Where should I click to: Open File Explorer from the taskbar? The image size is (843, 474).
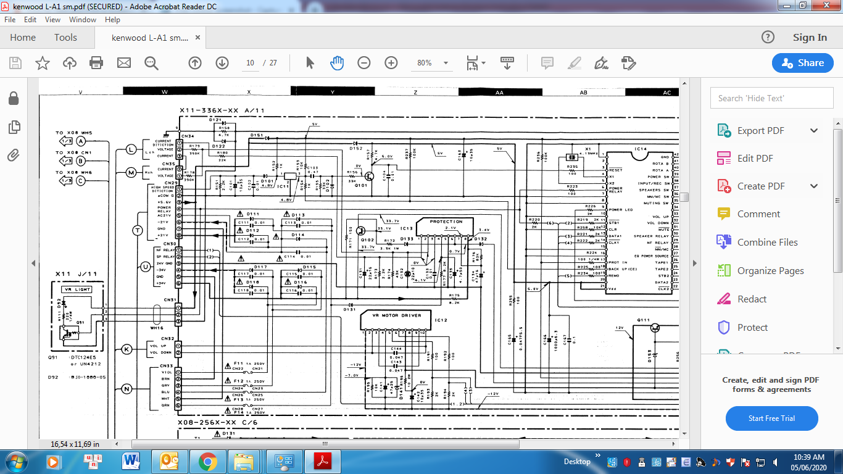pos(244,461)
